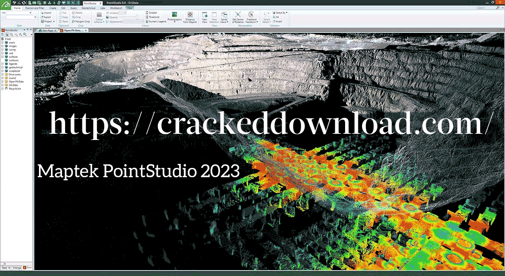
Task: Open the Colour Scheme dropdown
Action: click(99, 17)
